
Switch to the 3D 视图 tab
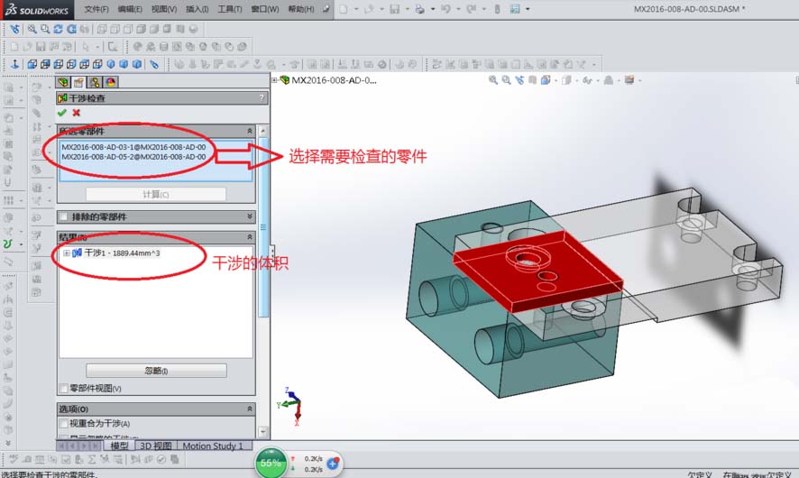156,446
